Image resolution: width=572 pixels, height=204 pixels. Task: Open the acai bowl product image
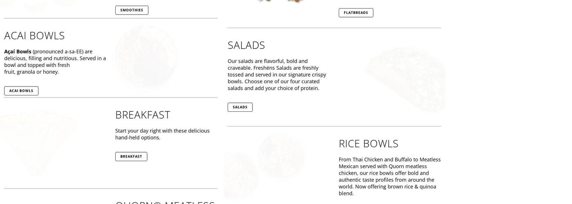[145, 56]
